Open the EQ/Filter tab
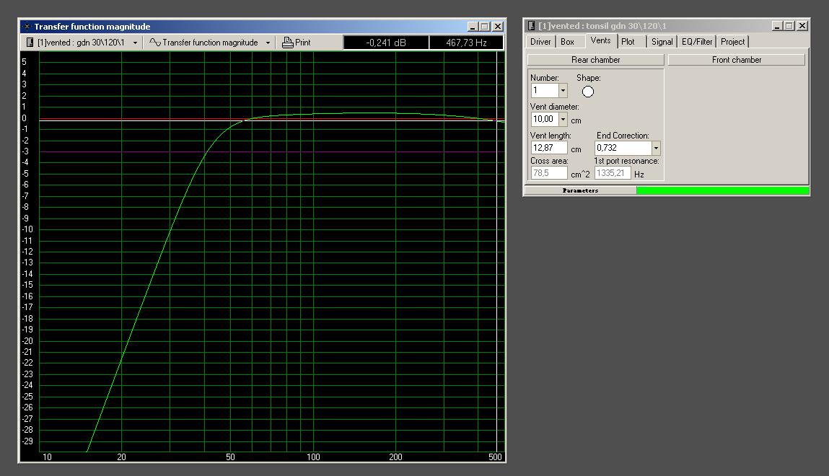829x476 pixels. click(697, 42)
